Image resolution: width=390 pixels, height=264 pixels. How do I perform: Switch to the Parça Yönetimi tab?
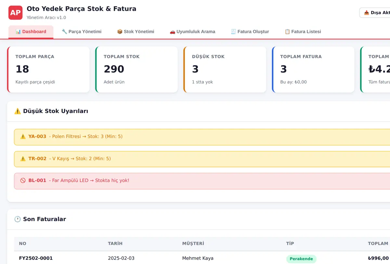coord(82,32)
